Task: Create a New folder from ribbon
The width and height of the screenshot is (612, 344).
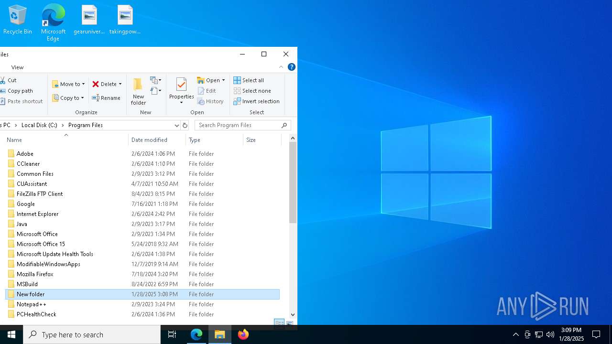Action: 138,91
